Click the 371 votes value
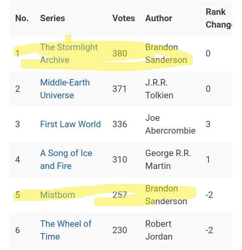242x250 pixels. 120,89
